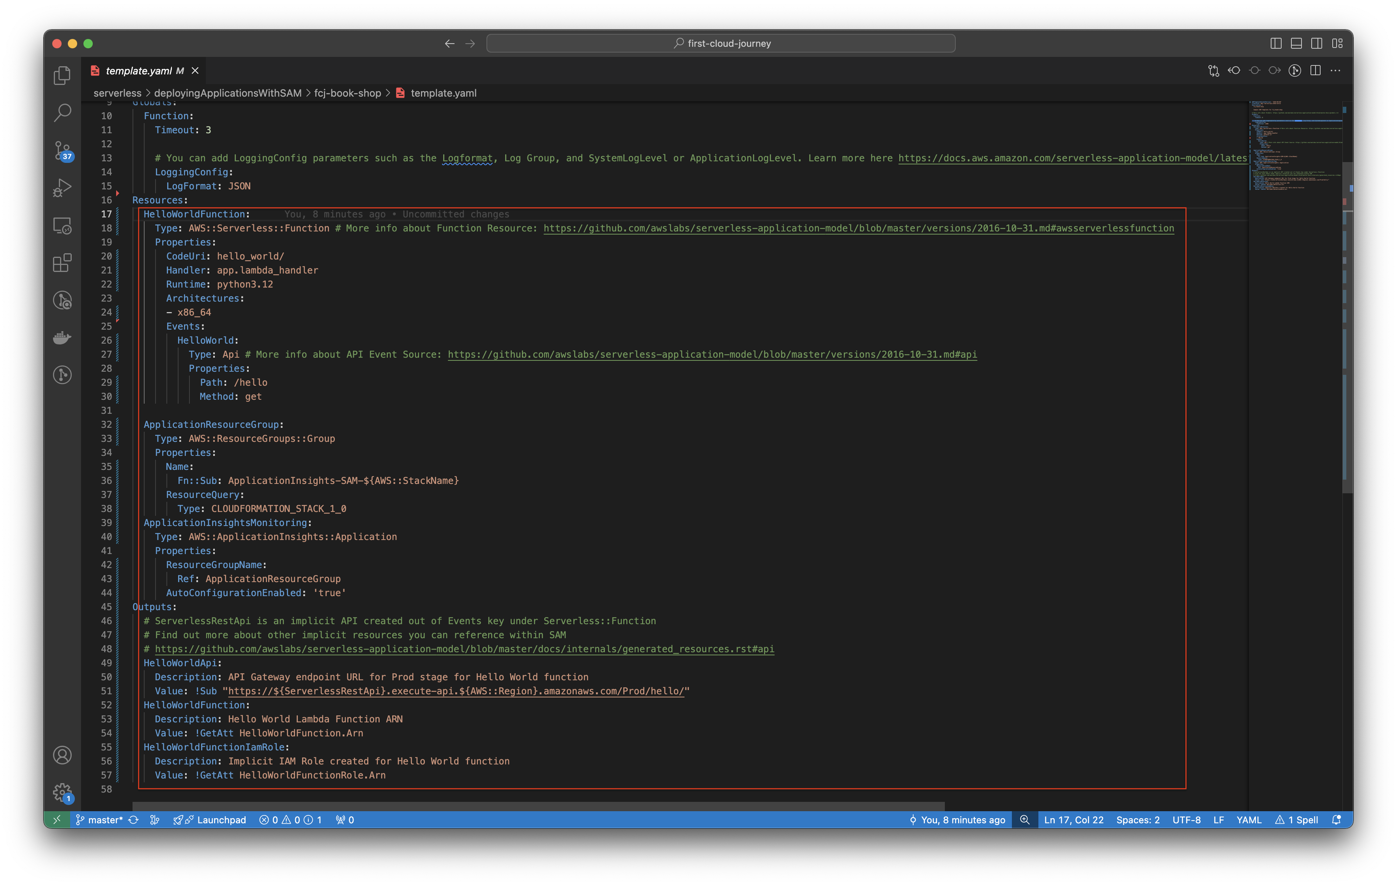The image size is (1397, 886).
Task: Synchronize changes with the status bar sync icon
Action: pos(133,819)
